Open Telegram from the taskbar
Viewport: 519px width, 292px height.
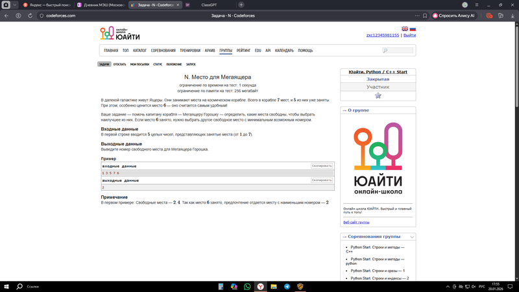pos(287,286)
